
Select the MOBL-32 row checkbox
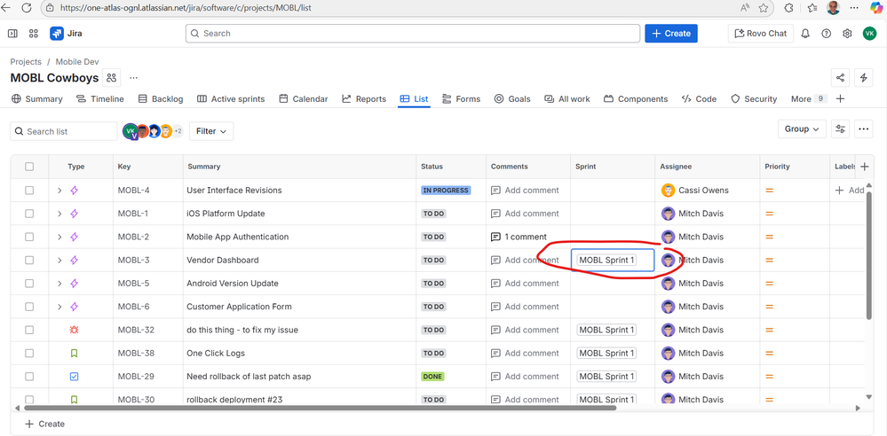coord(29,330)
